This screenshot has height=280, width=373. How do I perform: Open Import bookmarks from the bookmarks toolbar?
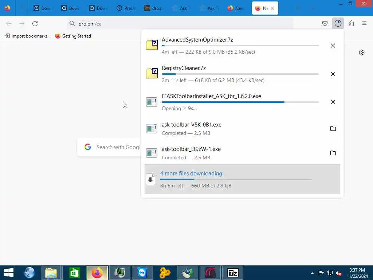pos(28,36)
